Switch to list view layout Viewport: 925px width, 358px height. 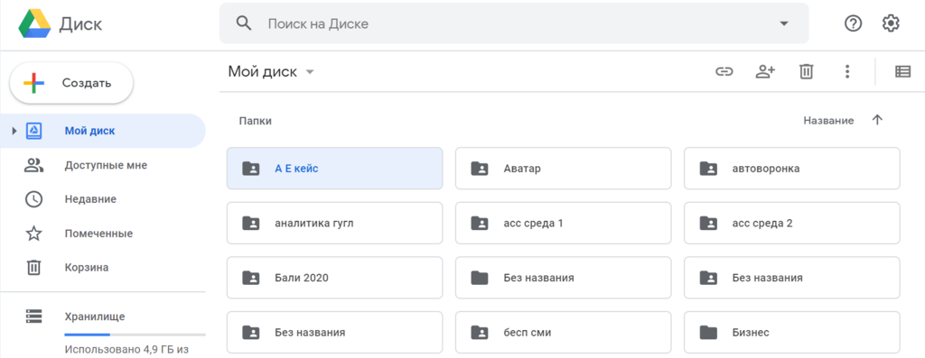[x=902, y=72]
